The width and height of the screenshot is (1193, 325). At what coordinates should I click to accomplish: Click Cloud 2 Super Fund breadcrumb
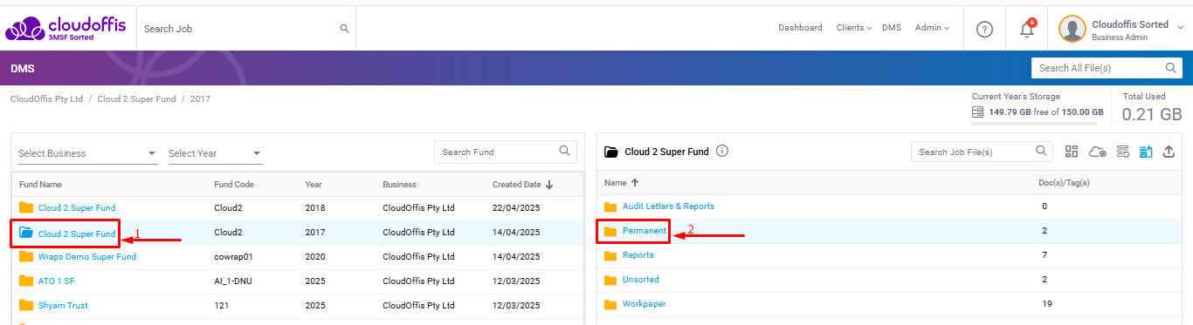[136, 99]
